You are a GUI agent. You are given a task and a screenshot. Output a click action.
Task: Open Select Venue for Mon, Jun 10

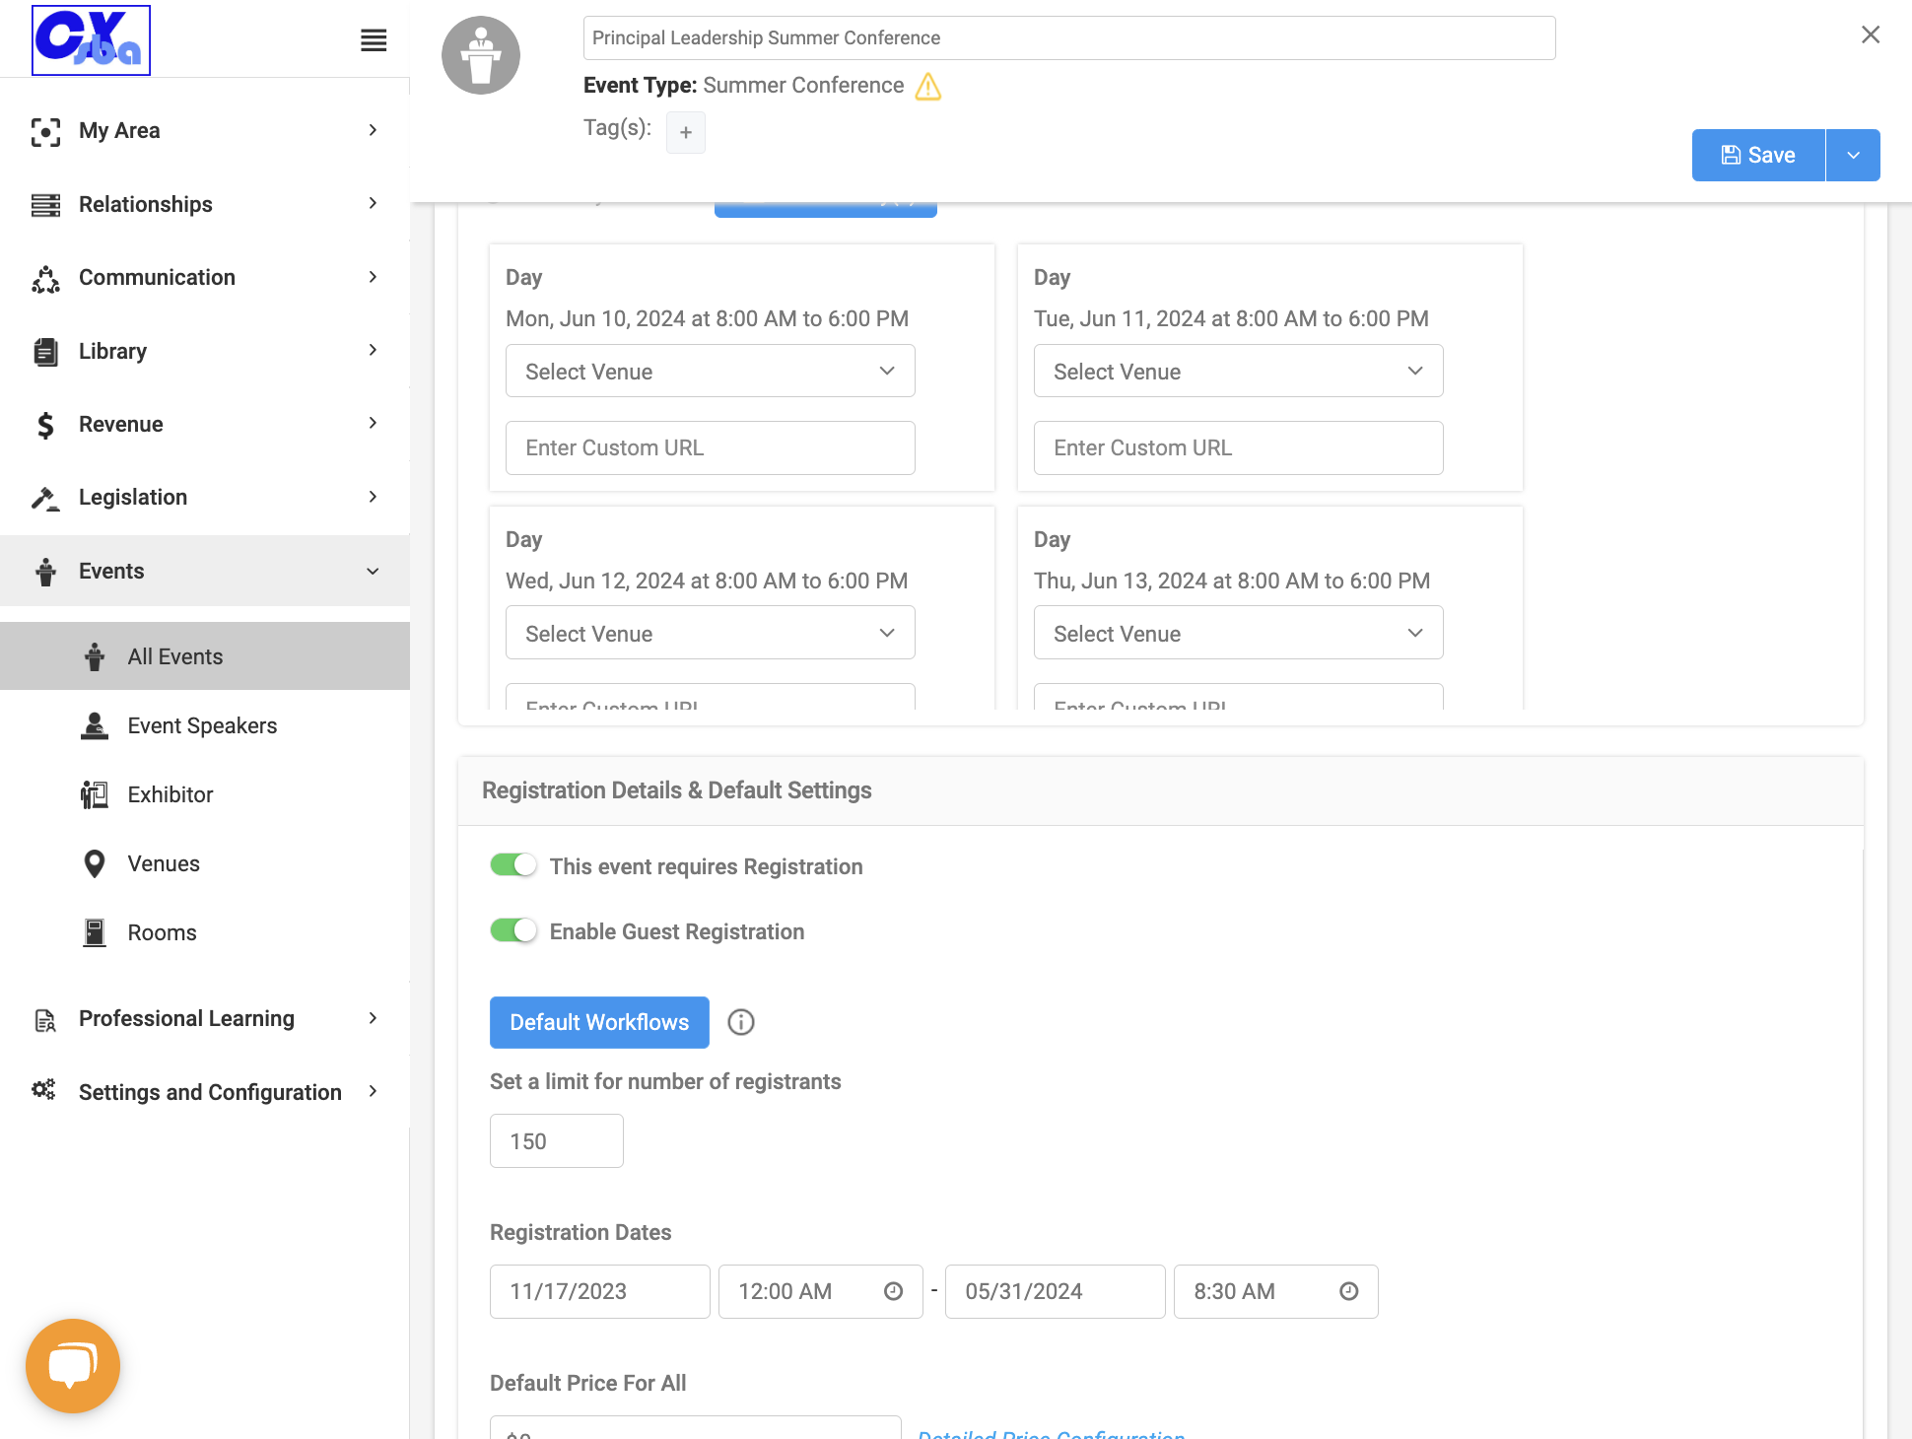pos(710,371)
